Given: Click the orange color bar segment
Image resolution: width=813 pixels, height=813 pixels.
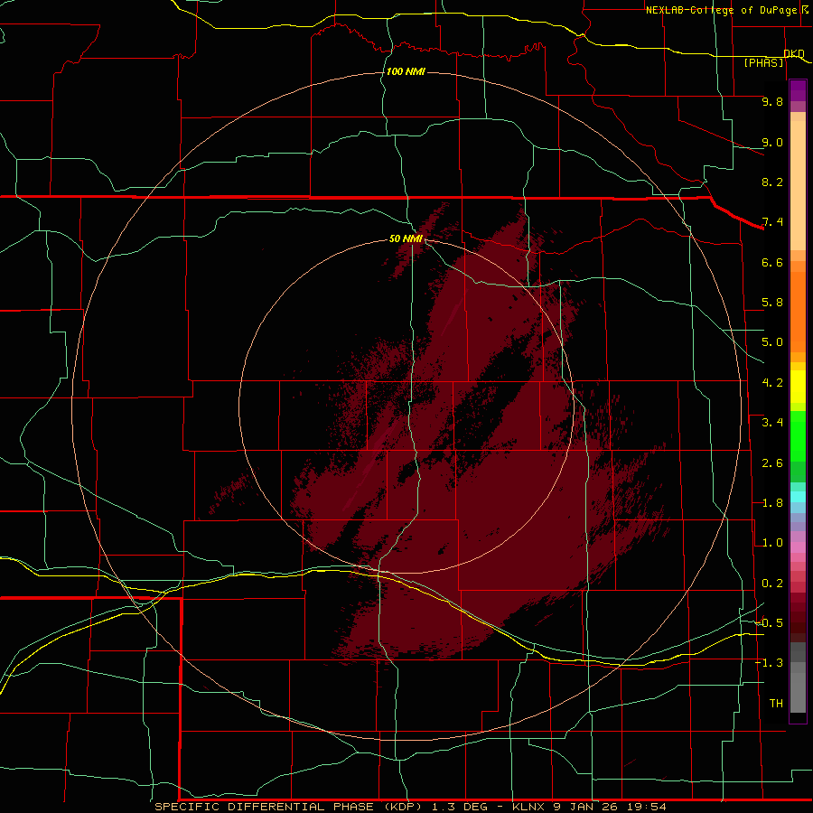Looking at the screenshot, I should click(x=798, y=313).
